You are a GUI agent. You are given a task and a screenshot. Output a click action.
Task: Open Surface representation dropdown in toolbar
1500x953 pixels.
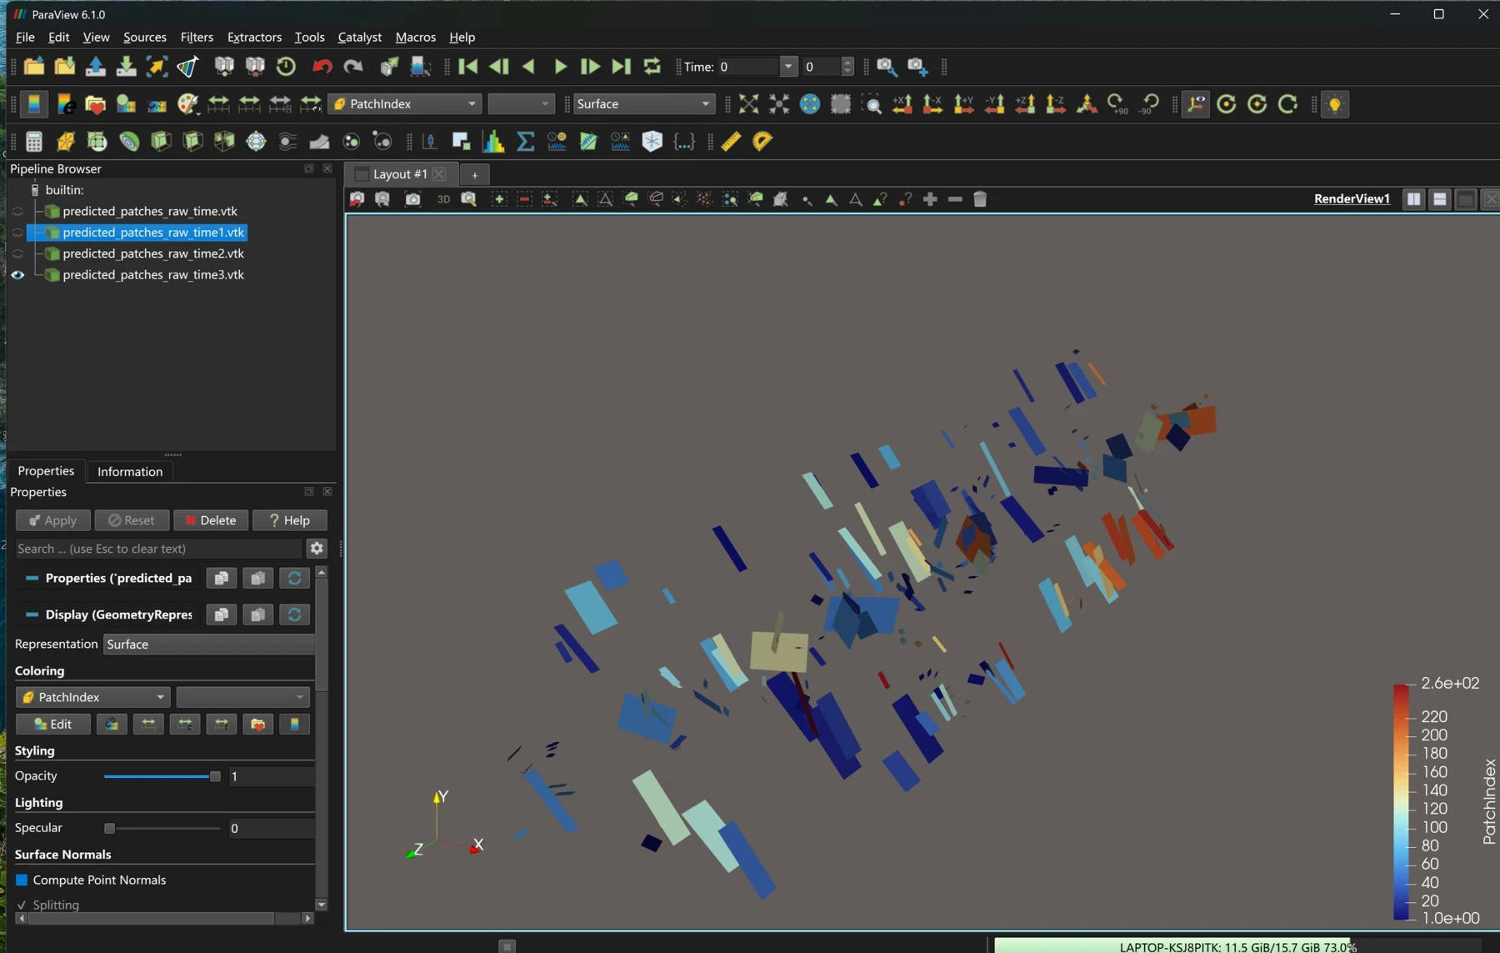[643, 104]
